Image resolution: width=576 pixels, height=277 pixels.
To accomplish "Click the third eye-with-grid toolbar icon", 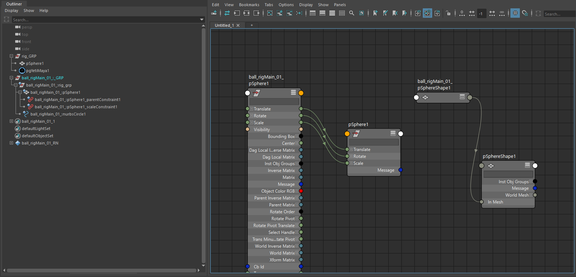I will 437,13.
